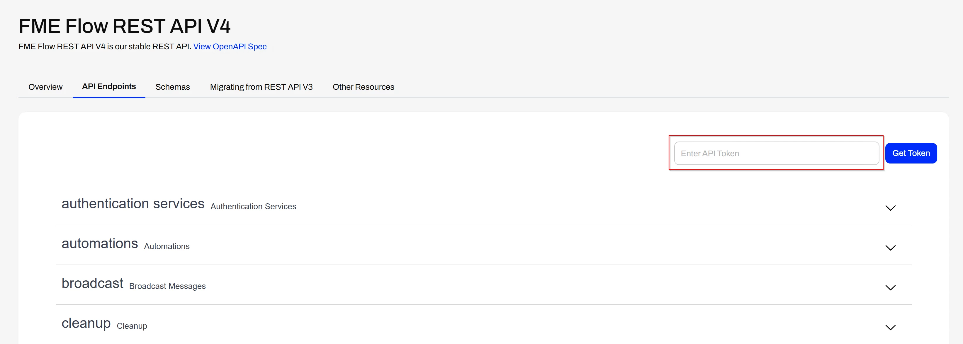
Task: Click the 'cleanup' section heading
Action: click(x=86, y=323)
